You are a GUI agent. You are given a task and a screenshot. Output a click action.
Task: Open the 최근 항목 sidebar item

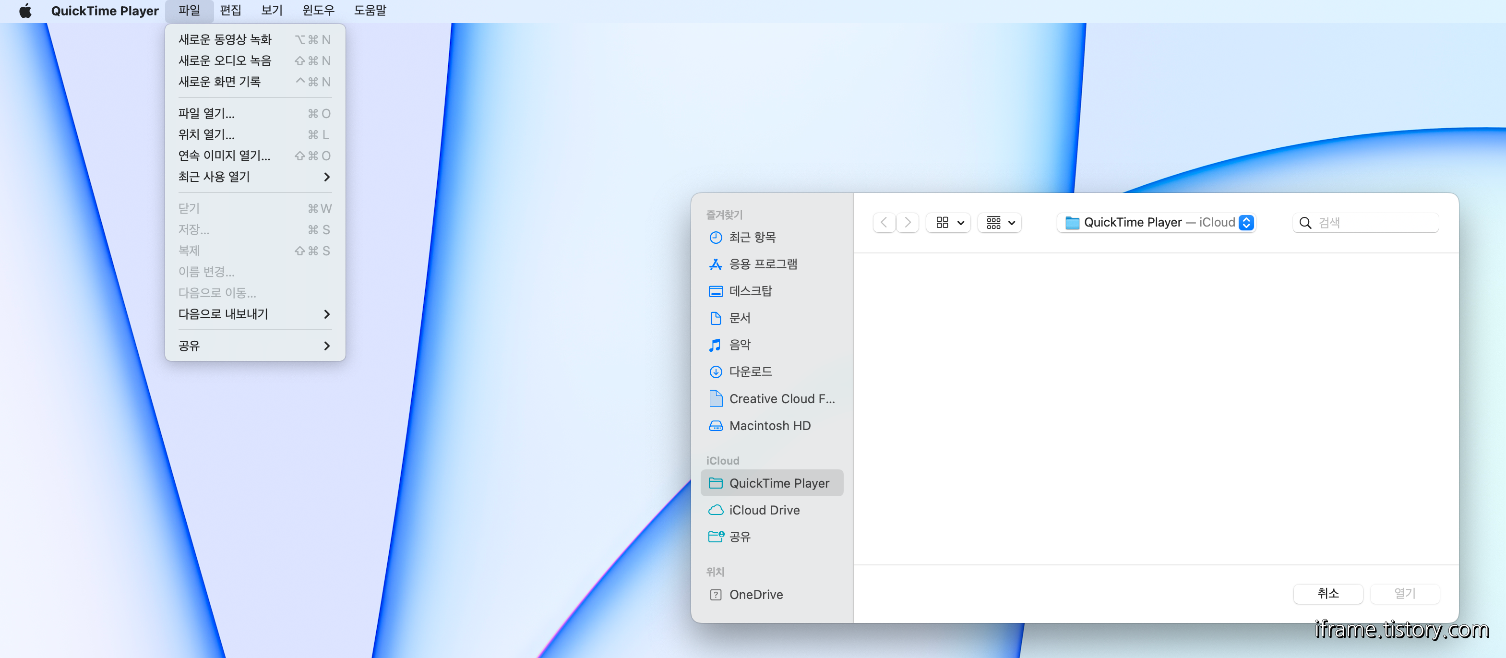pyautogui.click(x=751, y=237)
